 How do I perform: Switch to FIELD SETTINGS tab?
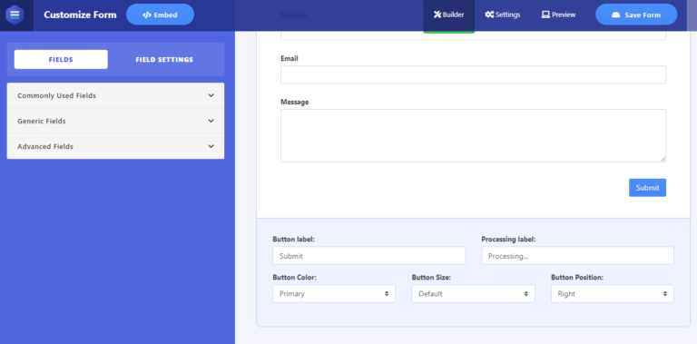(x=164, y=59)
